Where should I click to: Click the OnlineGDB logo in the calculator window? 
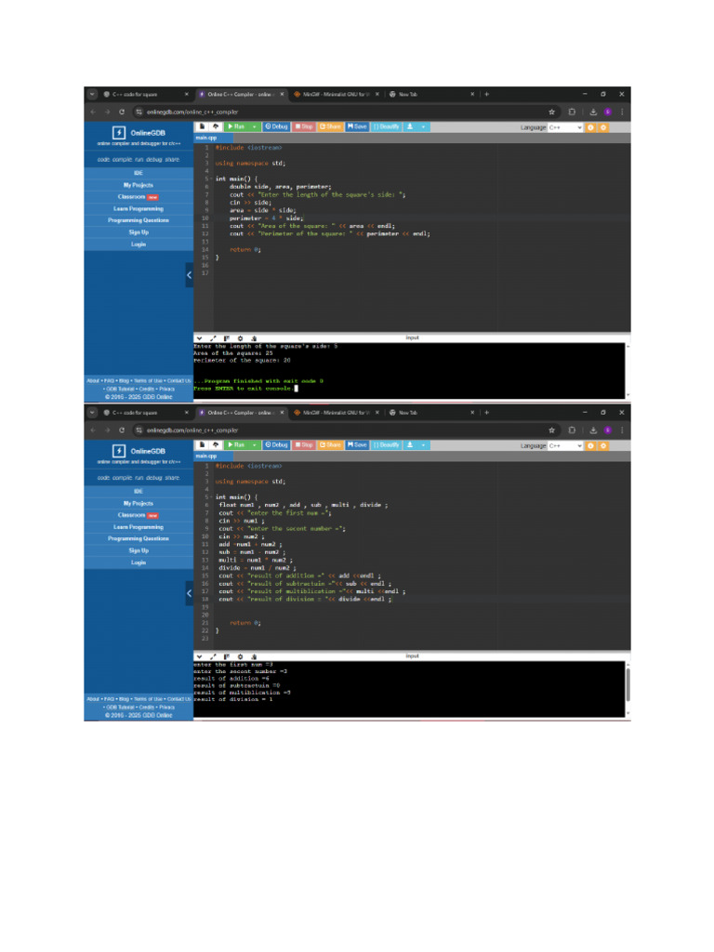[x=139, y=451]
